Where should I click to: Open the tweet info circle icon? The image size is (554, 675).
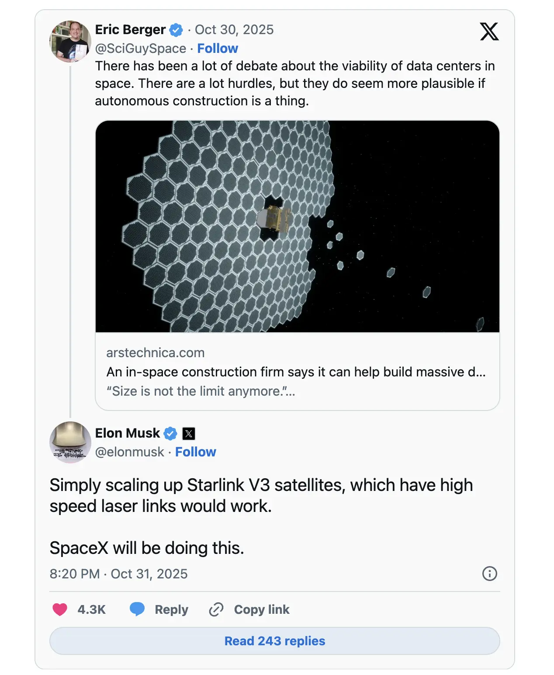coord(489,574)
